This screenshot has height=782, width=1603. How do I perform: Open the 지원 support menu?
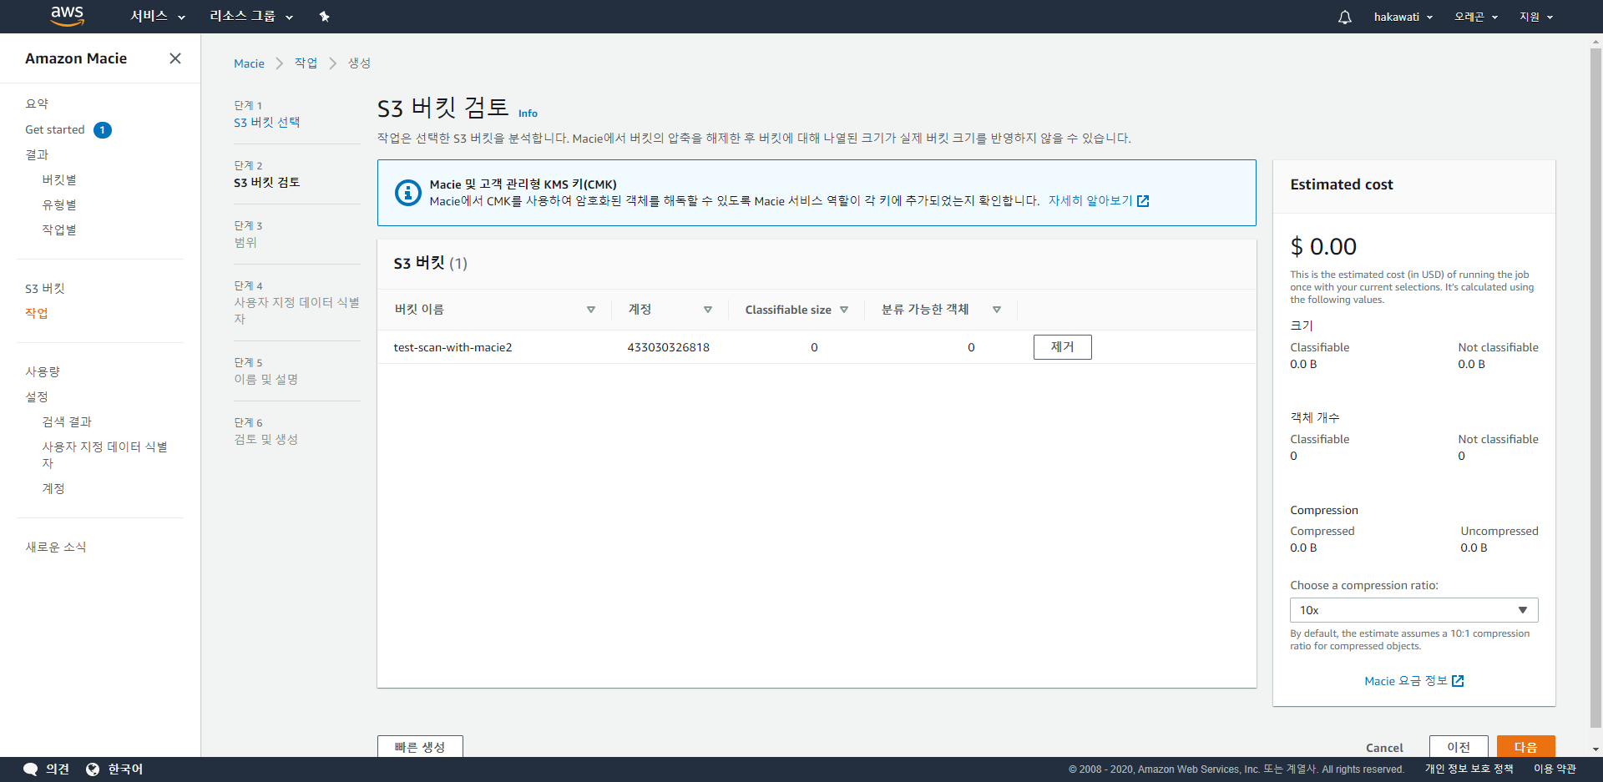[1535, 17]
